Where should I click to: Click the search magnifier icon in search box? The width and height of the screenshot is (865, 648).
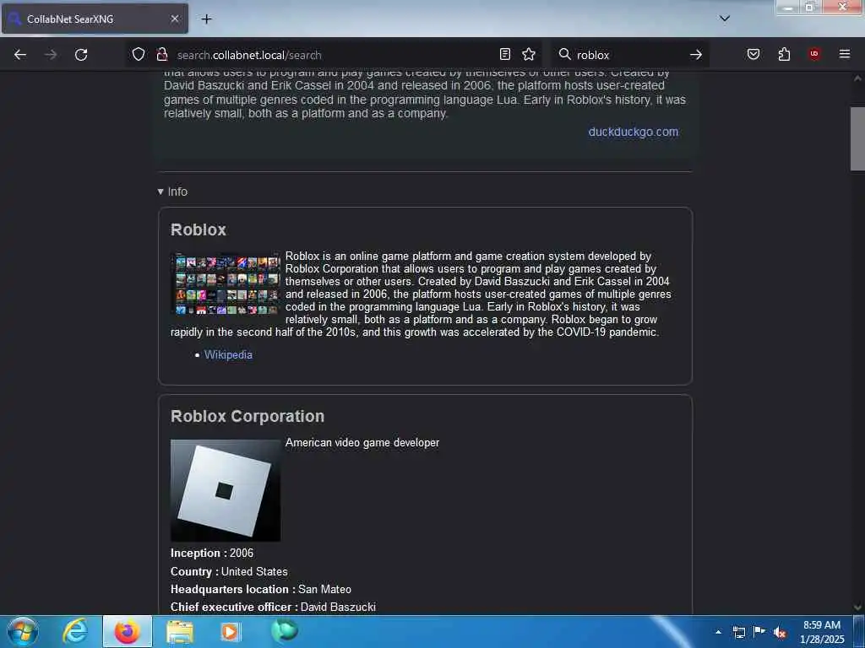(565, 54)
